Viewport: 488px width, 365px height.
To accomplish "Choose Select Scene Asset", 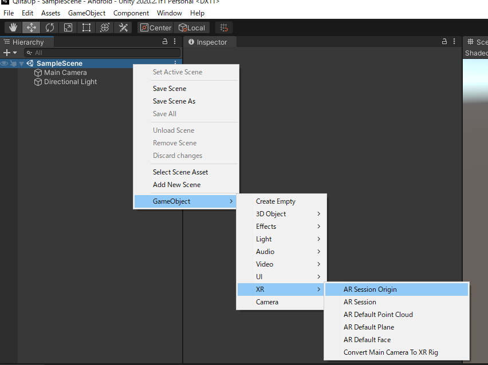I will [186, 172].
